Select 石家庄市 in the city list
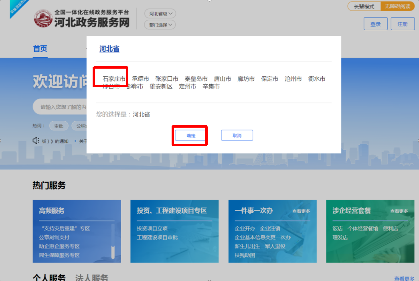This screenshot has height=281, width=419. 114,79
